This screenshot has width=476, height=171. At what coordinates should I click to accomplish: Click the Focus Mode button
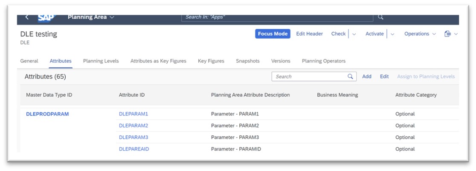tap(273, 34)
